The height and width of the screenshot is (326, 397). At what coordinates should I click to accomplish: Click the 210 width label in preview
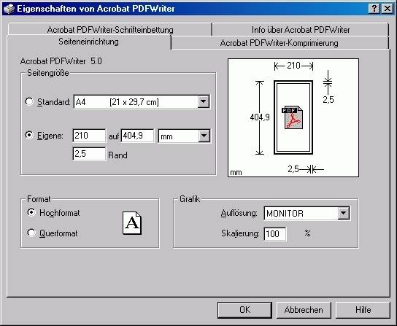coord(293,66)
